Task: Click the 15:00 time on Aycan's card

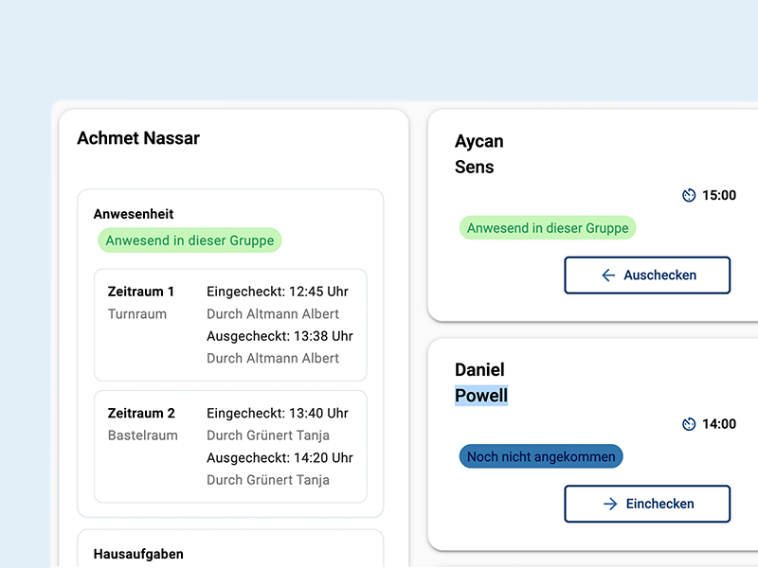Action: [719, 195]
